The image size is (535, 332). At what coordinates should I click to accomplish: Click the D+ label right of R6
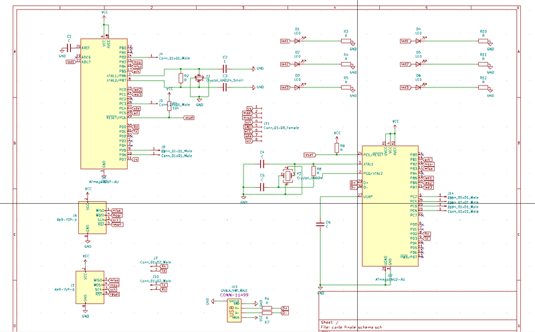(x=285, y=308)
